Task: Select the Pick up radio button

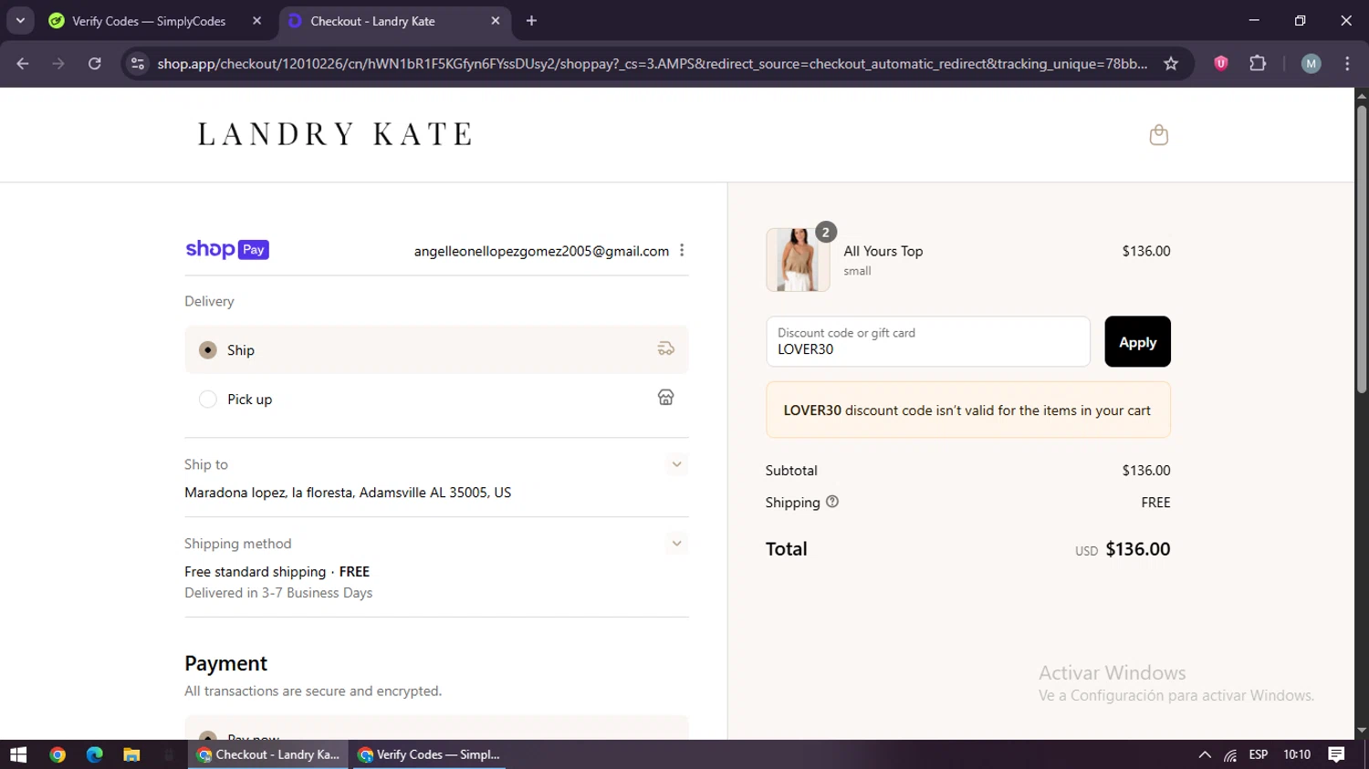Action: pyautogui.click(x=208, y=400)
